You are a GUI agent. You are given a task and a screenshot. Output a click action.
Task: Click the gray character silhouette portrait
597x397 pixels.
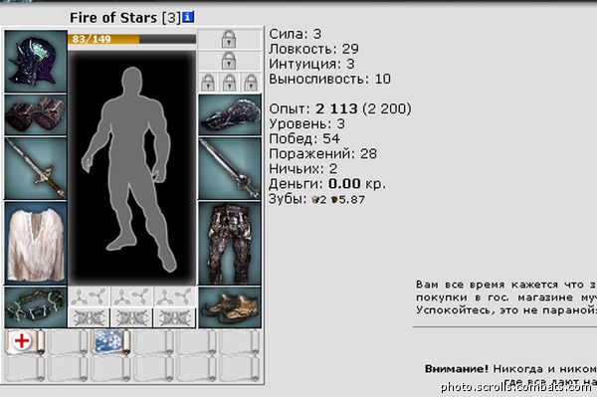point(131,168)
